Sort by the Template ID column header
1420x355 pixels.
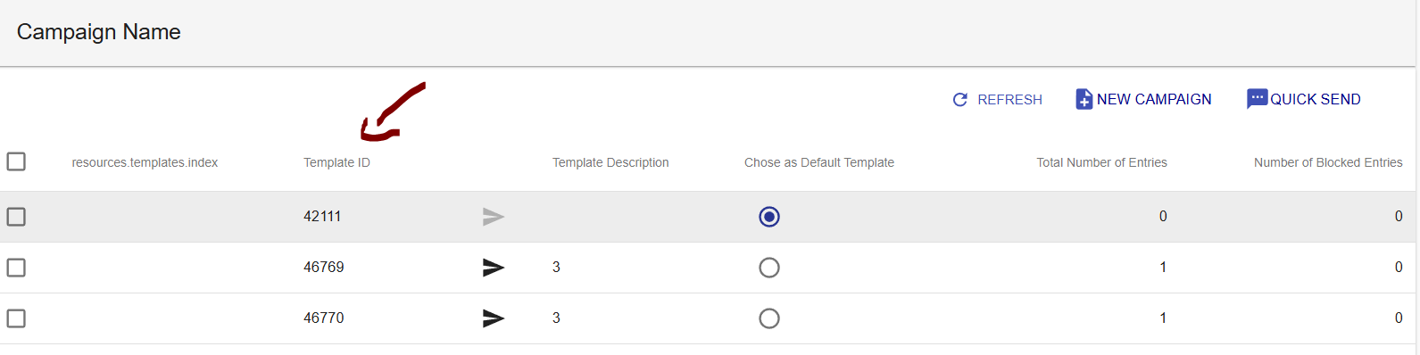click(336, 162)
